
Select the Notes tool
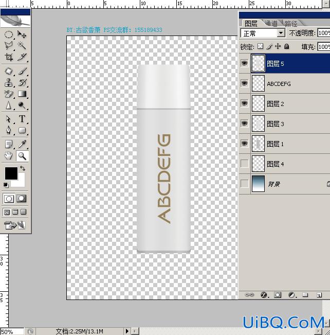pos(9,144)
